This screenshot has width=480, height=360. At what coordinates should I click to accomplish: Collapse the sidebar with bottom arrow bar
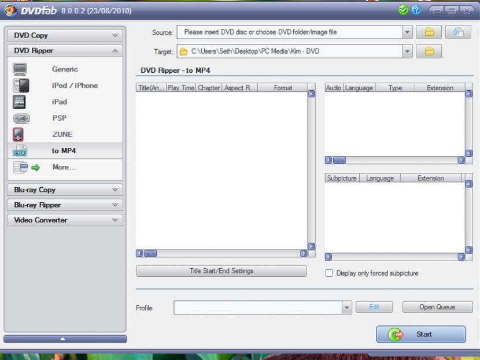(x=65, y=339)
